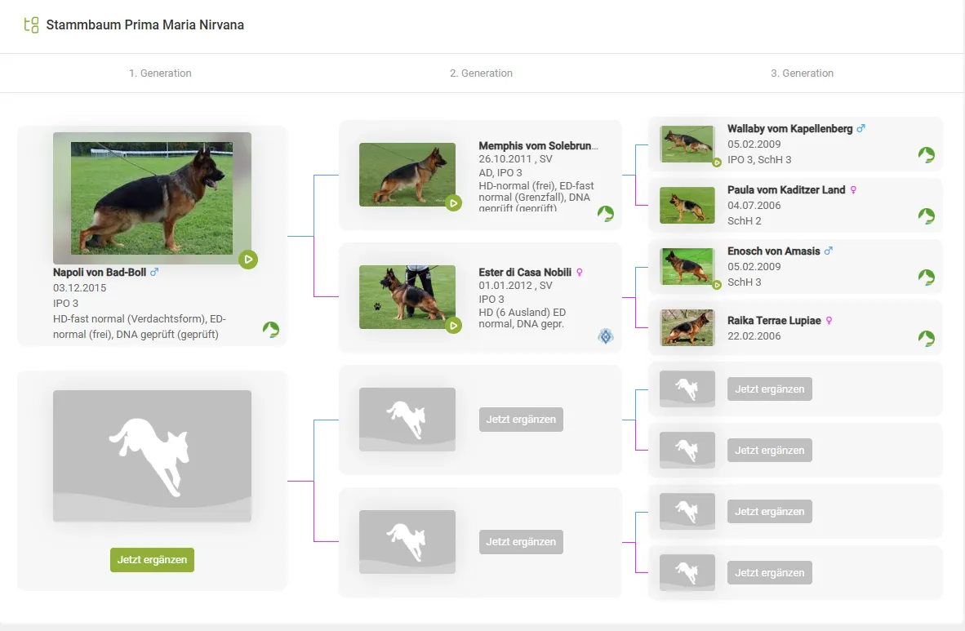Click green leaf icon in Napoli von Bad-Boll card
The width and height of the screenshot is (965, 631).
click(x=271, y=330)
